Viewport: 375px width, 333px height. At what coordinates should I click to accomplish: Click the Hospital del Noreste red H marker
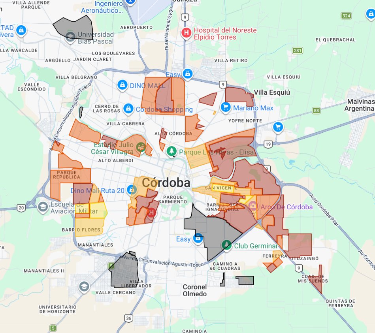pyautogui.click(x=186, y=32)
